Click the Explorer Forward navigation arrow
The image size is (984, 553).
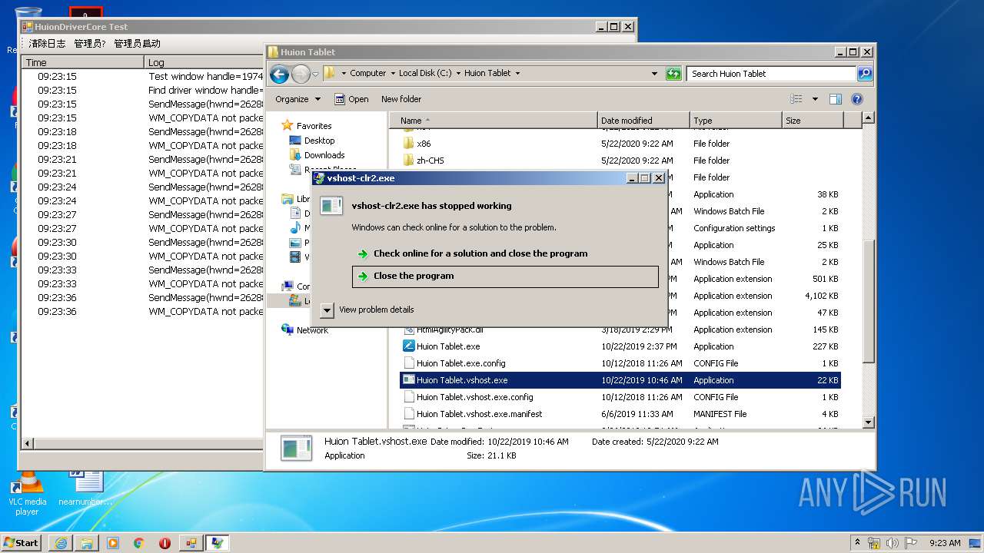pos(301,74)
